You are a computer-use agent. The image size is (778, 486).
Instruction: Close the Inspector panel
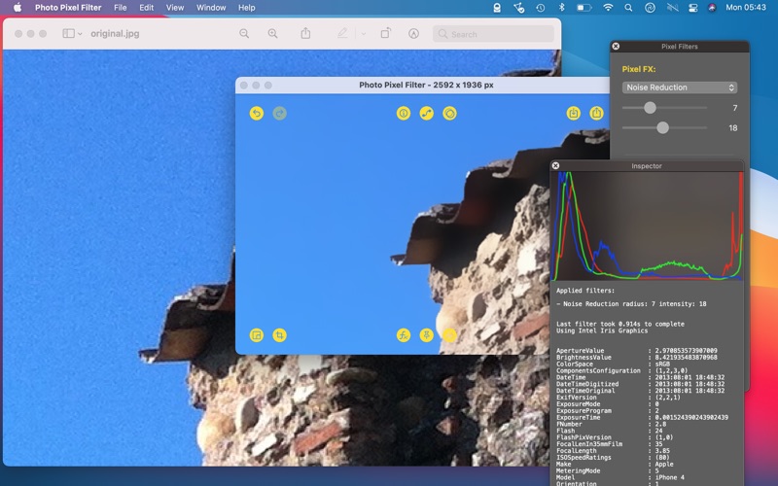[x=555, y=165]
